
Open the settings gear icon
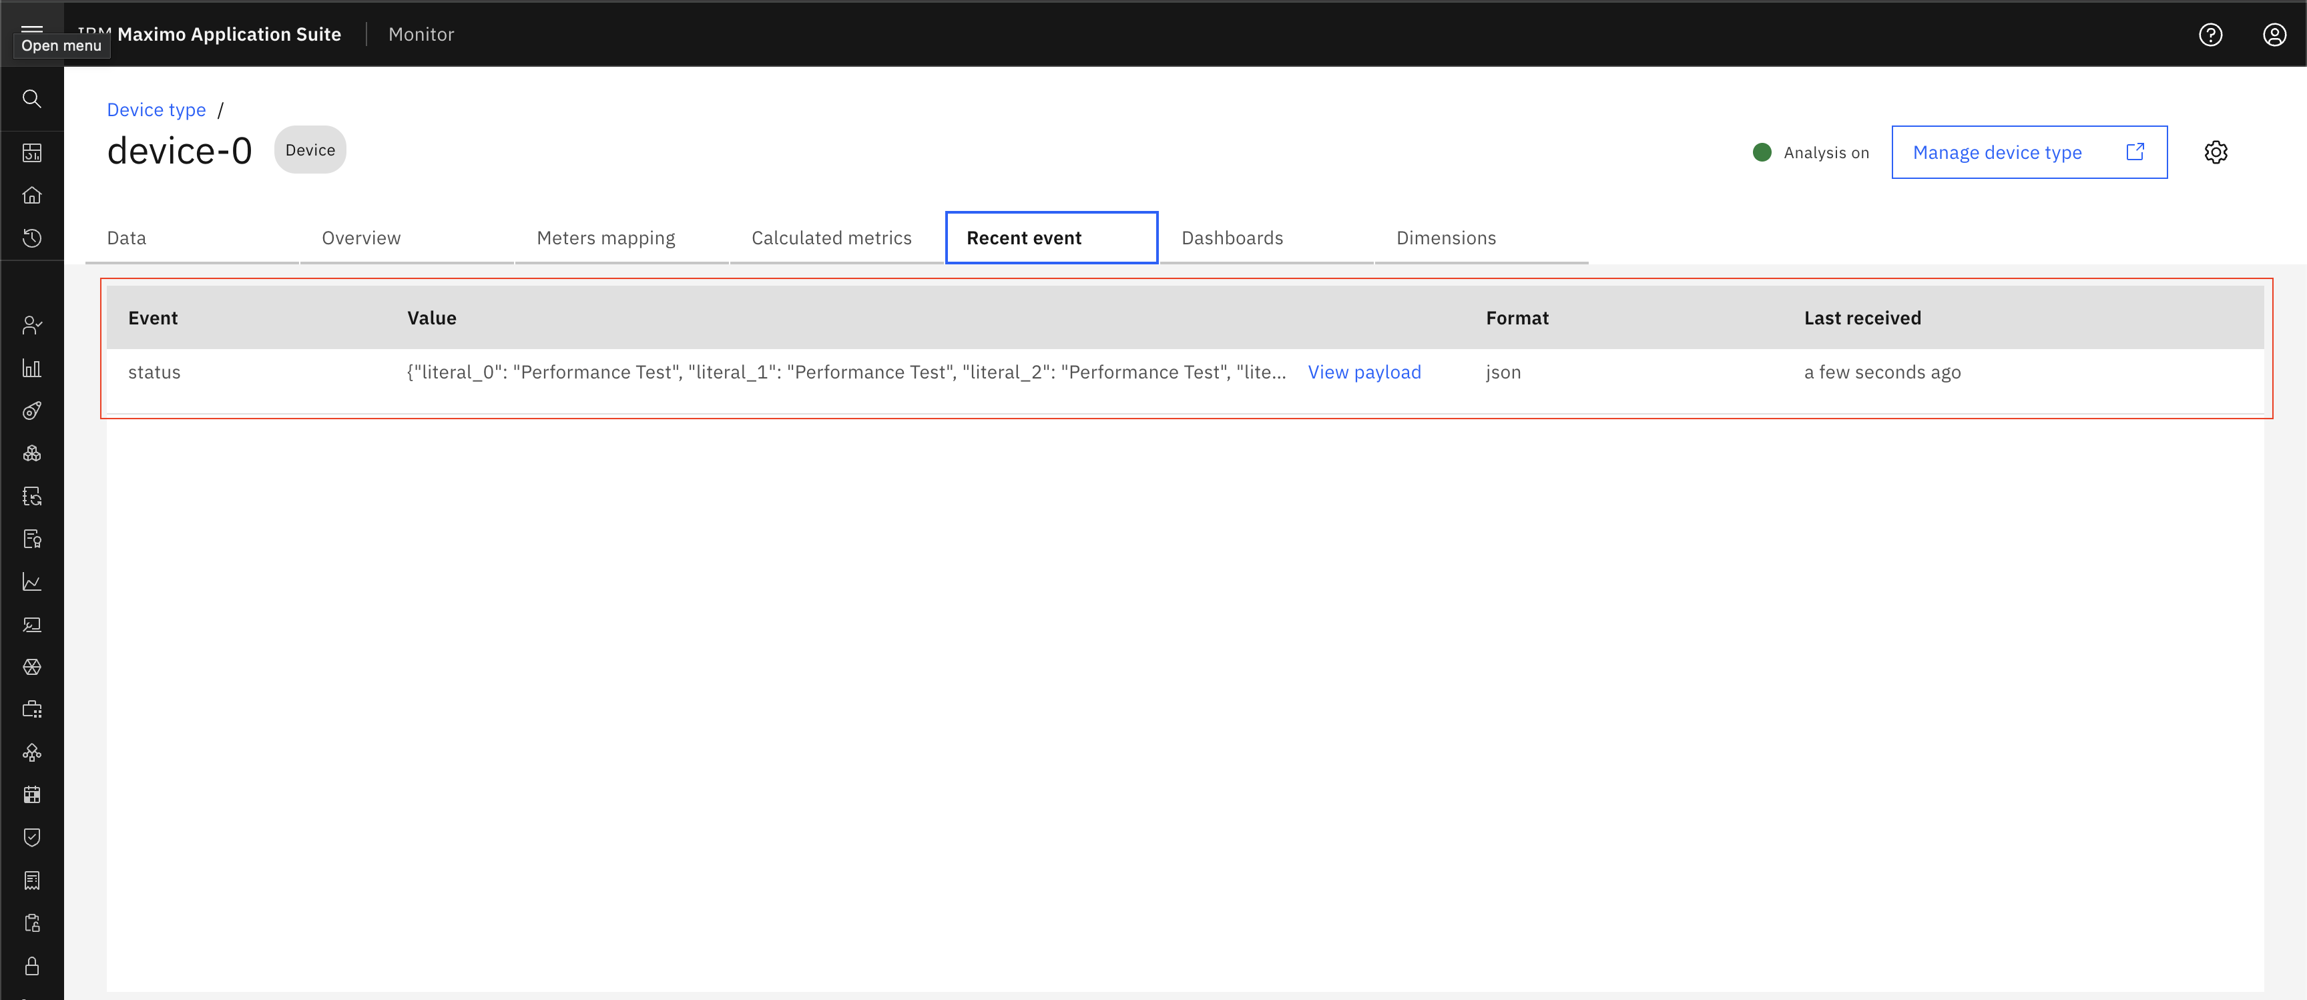[x=2216, y=152]
